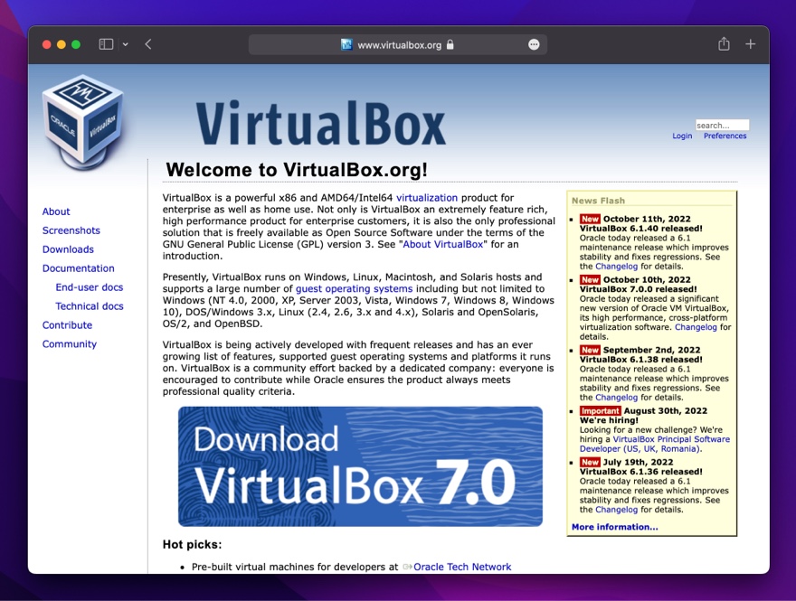The height and width of the screenshot is (601, 796).
Task: Open the Changelog for VirtualBox 7.0.0
Action: (x=696, y=329)
